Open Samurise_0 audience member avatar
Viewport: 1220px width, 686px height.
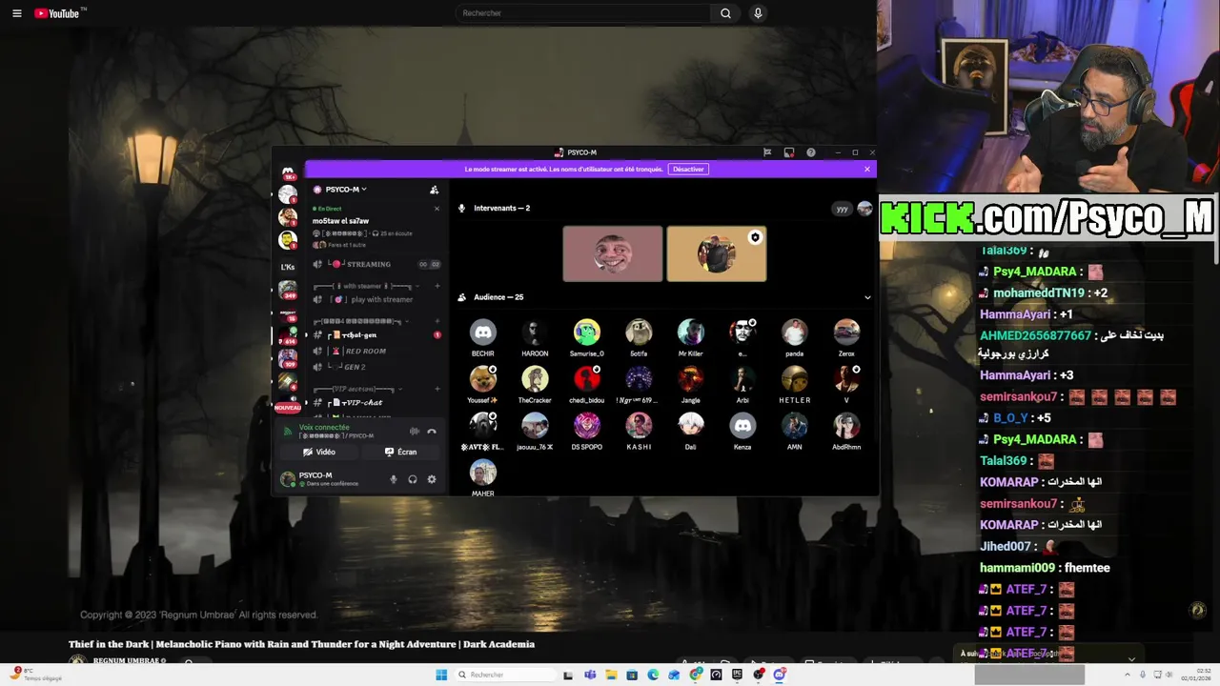click(587, 332)
